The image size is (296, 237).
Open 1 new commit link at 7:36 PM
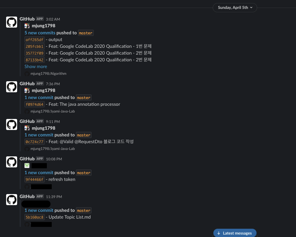(x=39, y=97)
